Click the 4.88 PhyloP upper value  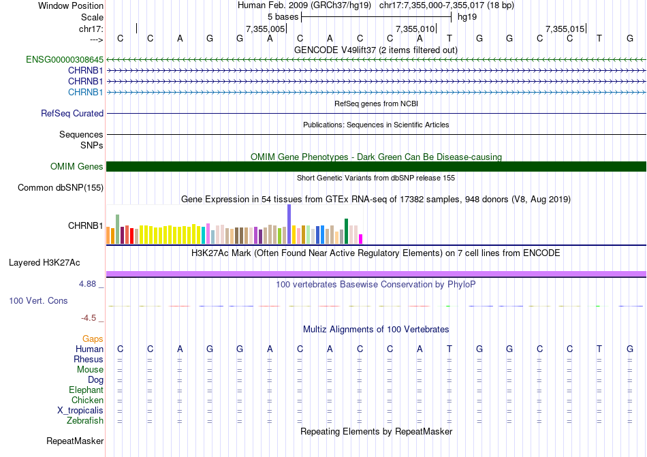pyautogui.click(x=87, y=284)
